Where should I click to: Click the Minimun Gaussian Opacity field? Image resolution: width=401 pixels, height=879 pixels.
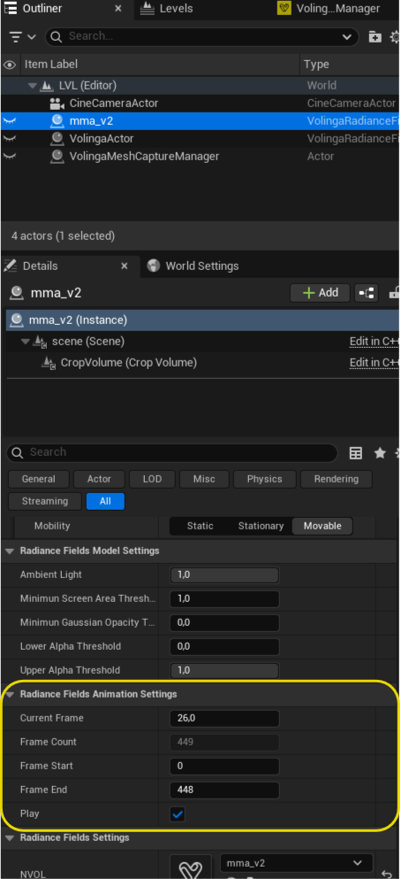point(224,623)
